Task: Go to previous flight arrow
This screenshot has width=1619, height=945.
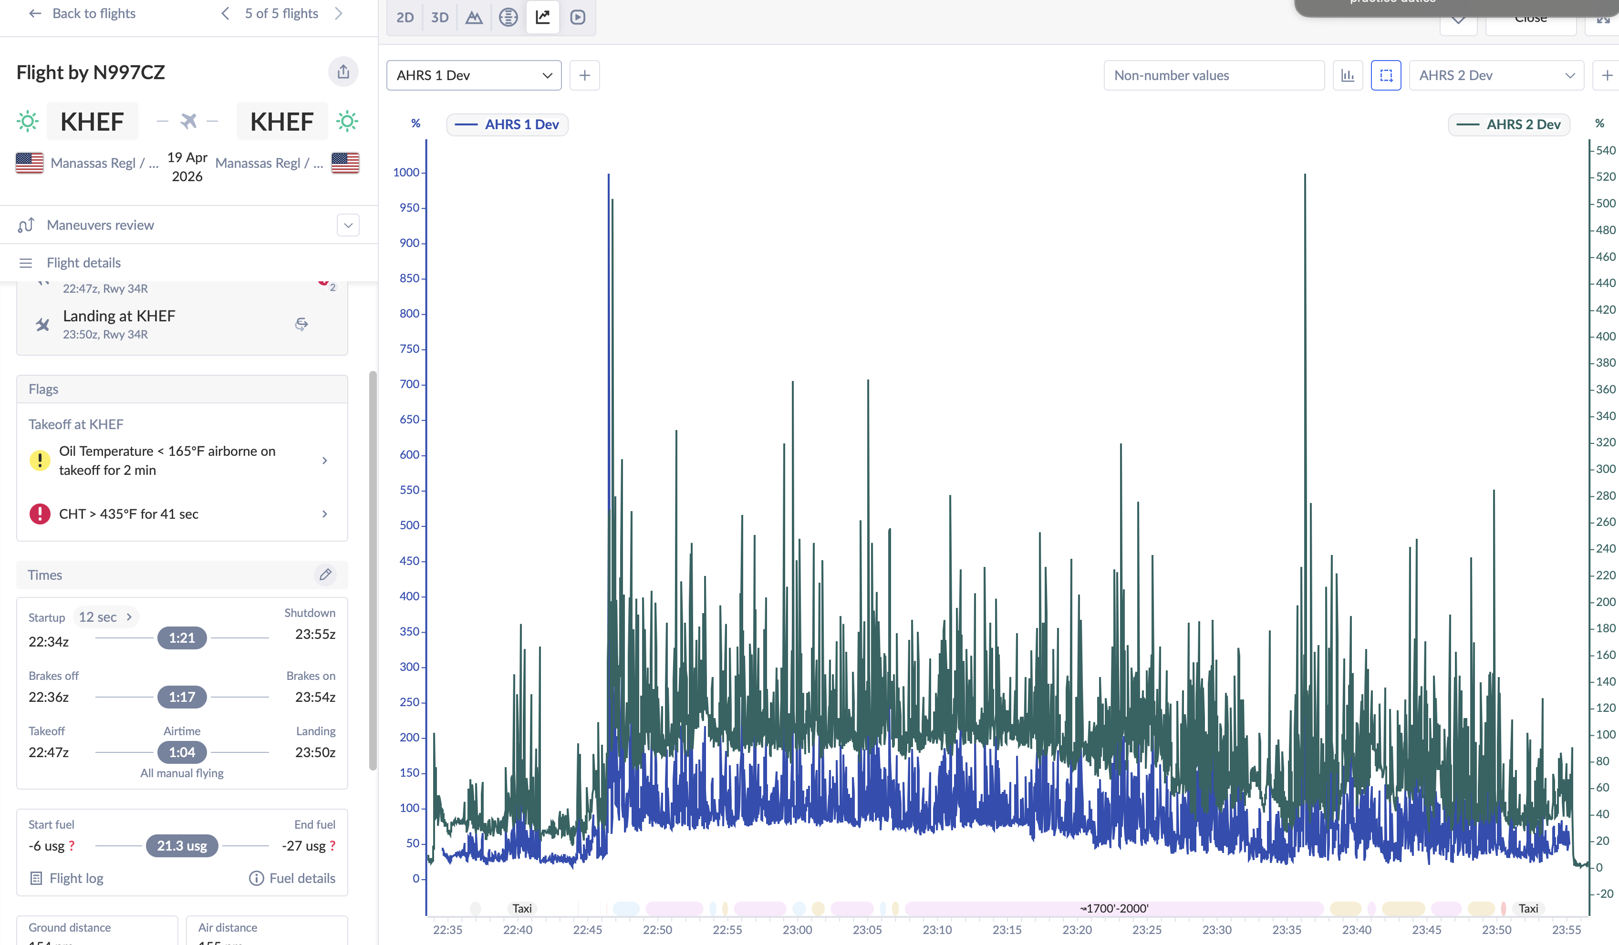Action: click(226, 13)
